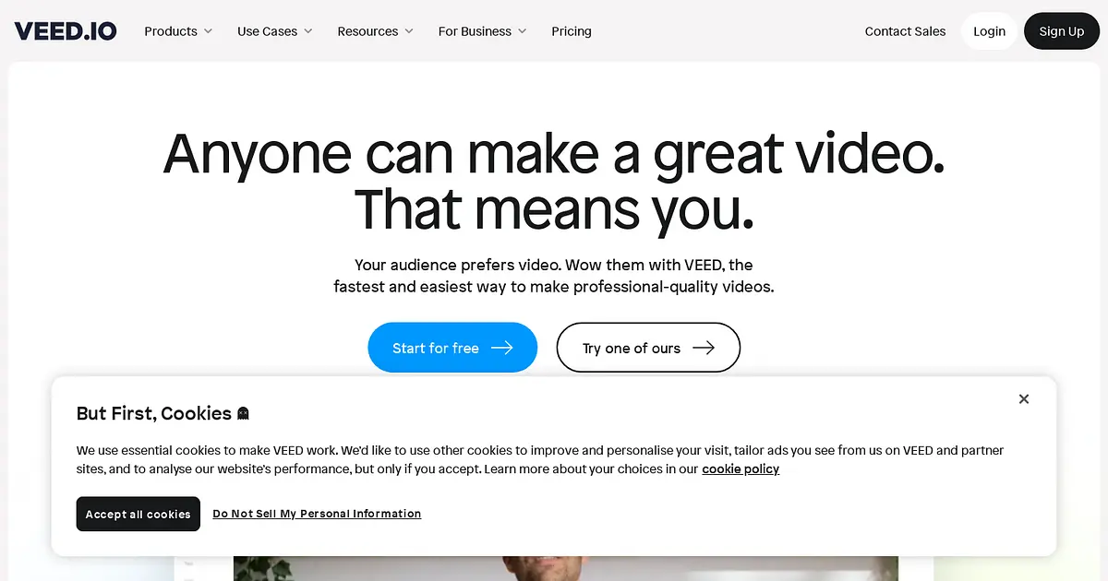This screenshot has width=1108, height=581.
Task: Click the Start for free button
Action: (x=452, y=348)
